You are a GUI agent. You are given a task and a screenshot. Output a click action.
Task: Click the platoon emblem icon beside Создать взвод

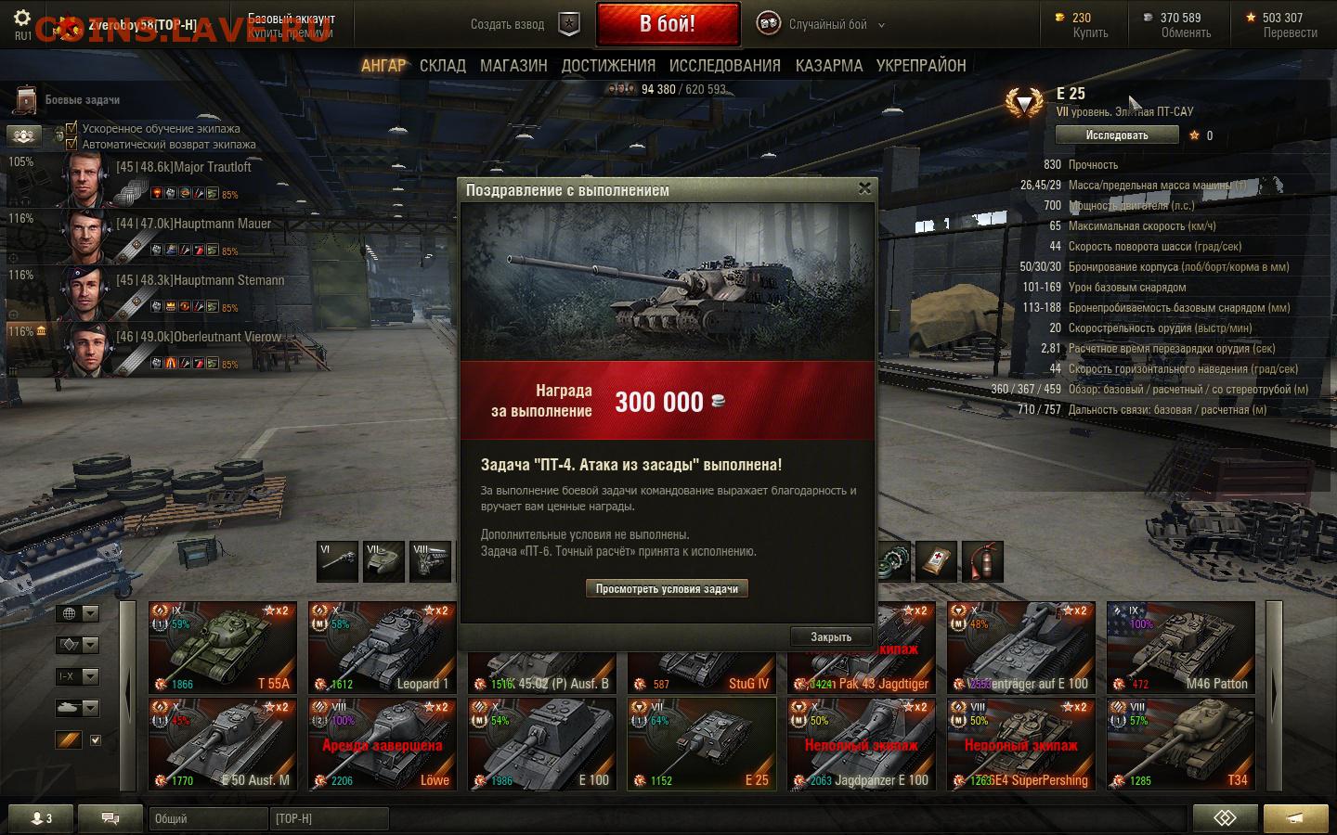pos(569,24)
